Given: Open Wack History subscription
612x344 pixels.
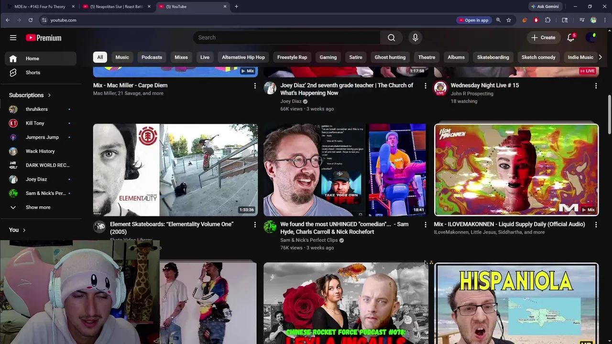Looking at the screenshot, I should pos(41,151).
